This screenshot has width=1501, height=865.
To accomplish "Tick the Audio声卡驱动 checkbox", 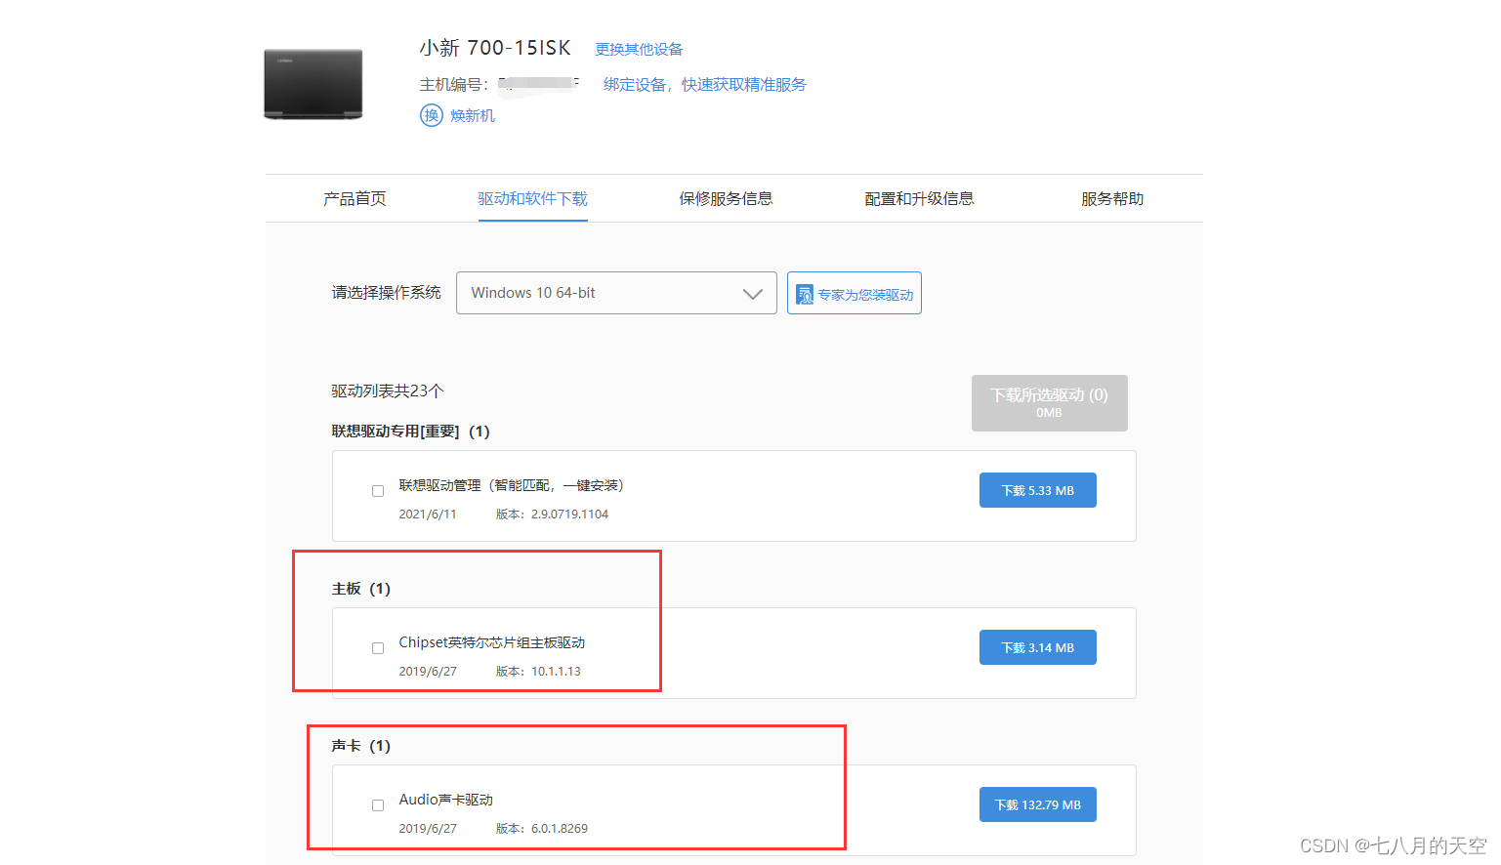I will tap(378, 805).
